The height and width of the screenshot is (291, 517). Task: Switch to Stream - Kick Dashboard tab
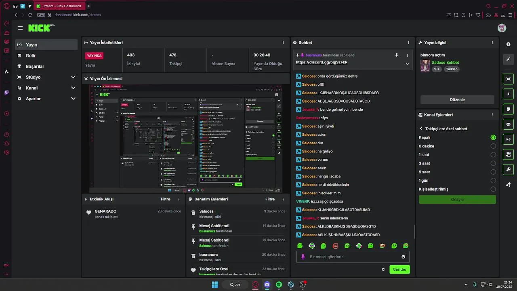(59, 6)
